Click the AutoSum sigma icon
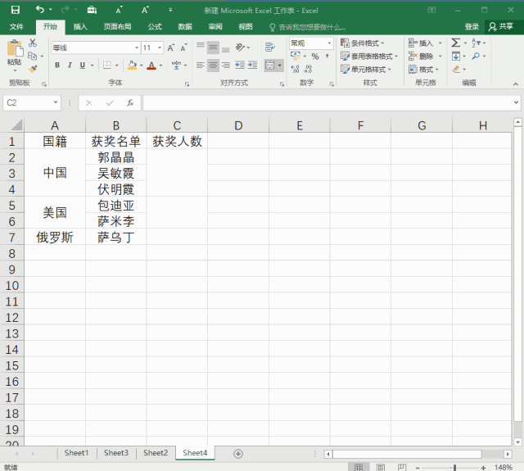Screen dimensions: 524x471 [x=456, y=43]
